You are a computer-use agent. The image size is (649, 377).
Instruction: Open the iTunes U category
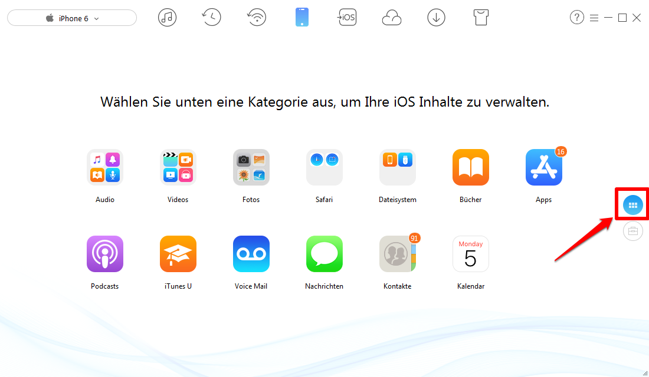(178, 254)
